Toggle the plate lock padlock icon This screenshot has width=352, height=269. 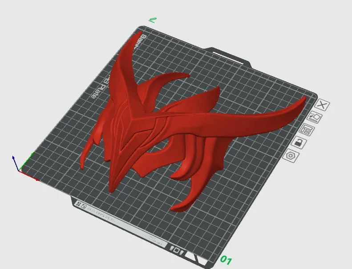pos(299,142)
